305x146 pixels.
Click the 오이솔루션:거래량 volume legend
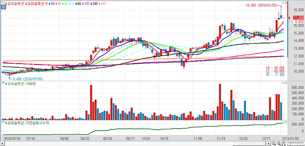click(21, 84)
